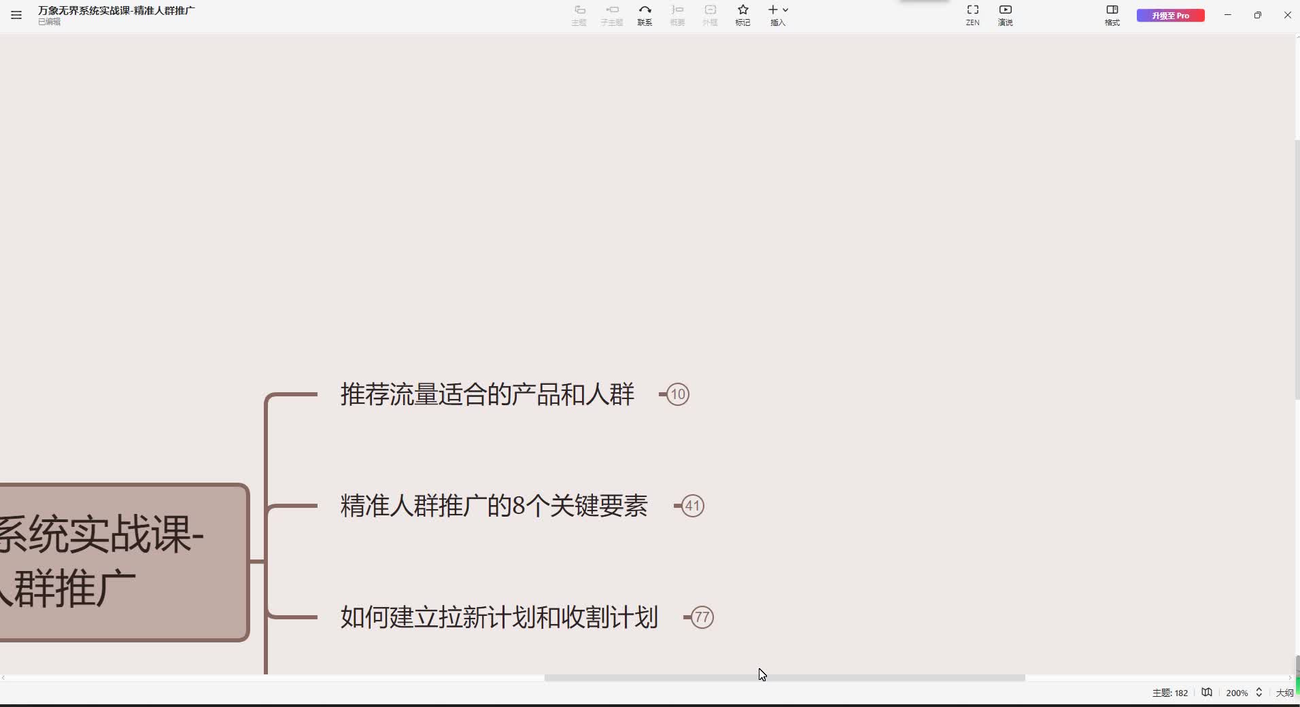Viewport: 1300px width, 707px height.
Task: Open the 标记 marker star icon
Action: pyautogui.click(x=742, y=15)
